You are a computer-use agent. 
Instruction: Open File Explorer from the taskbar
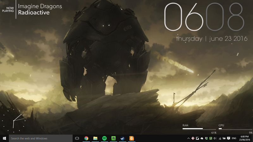(95, 138)
